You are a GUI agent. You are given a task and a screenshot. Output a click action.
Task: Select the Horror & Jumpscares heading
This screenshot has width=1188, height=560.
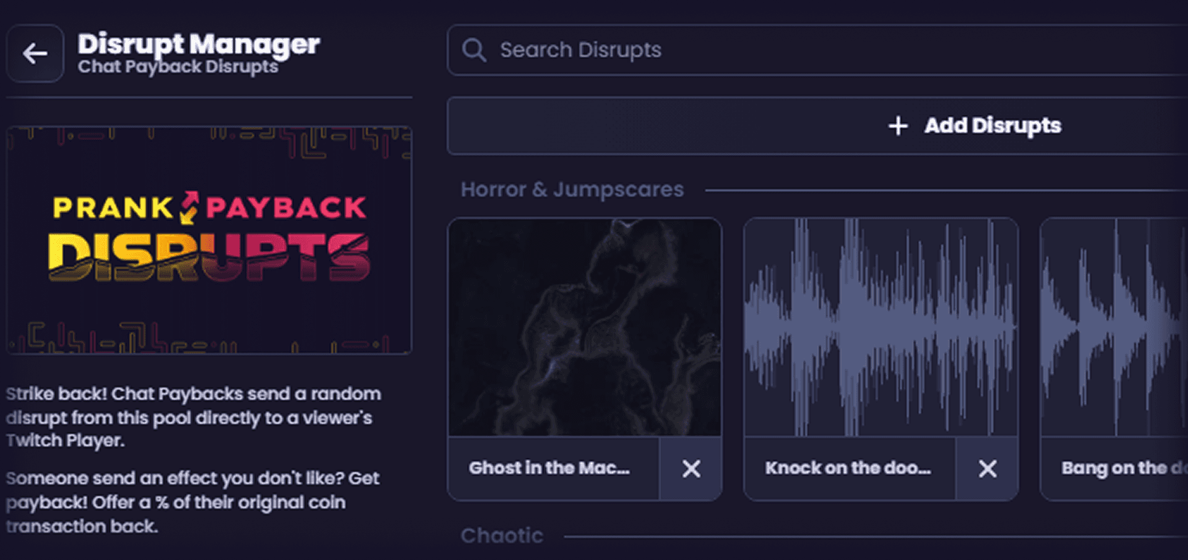pyautogui.click(x=572, y=189)
